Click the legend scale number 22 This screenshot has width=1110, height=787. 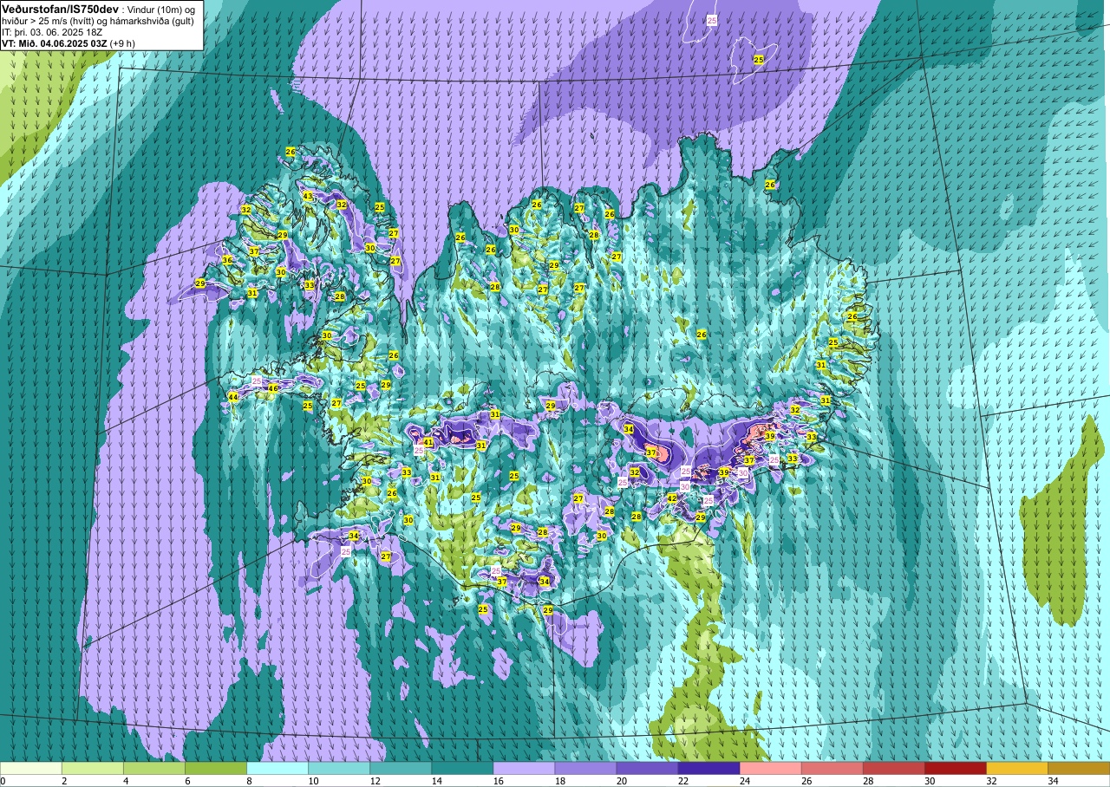click(x=682, y=781)
